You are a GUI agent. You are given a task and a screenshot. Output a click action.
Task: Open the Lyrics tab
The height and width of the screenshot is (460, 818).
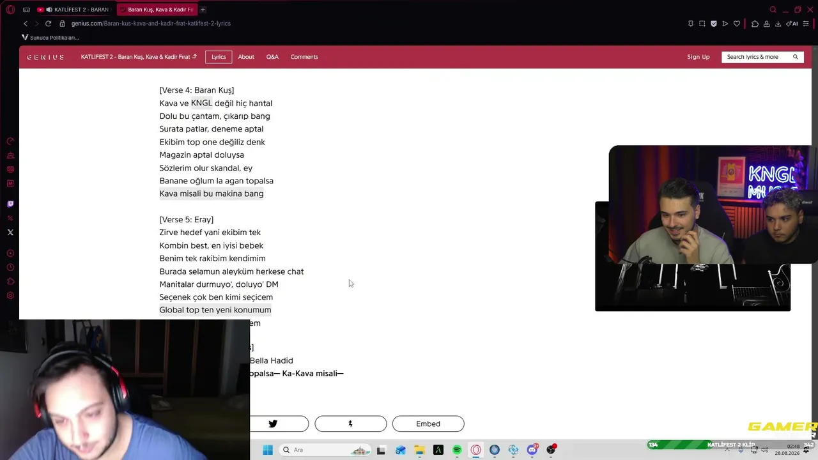point(219,57)
